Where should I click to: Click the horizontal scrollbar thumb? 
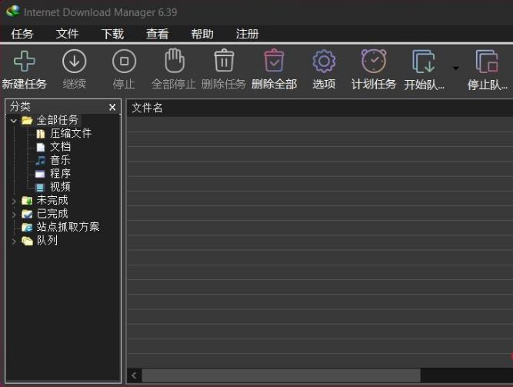(281, 375)
